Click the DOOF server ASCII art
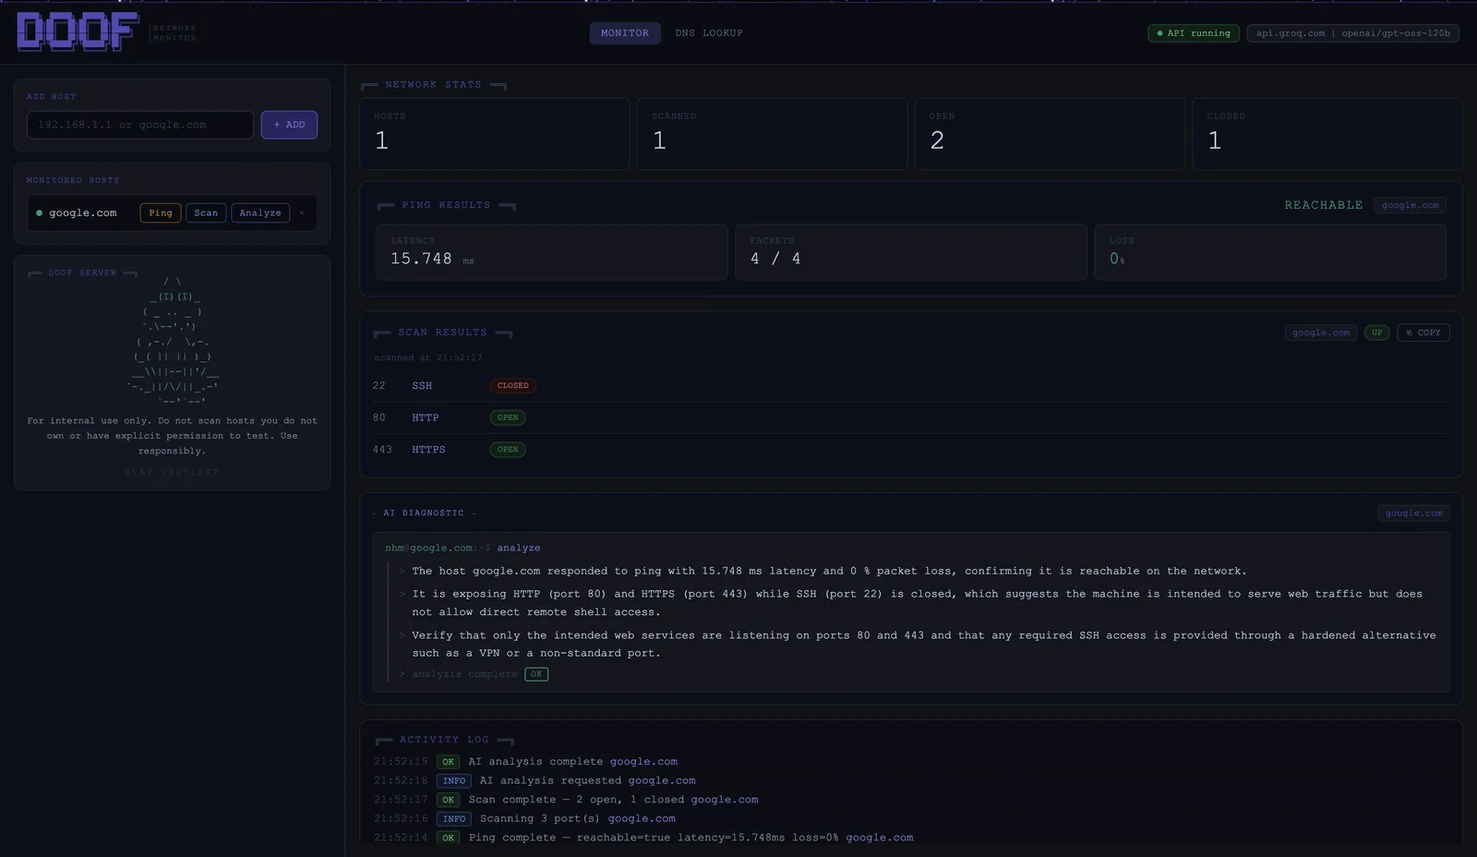 click(x=173, y=340)
